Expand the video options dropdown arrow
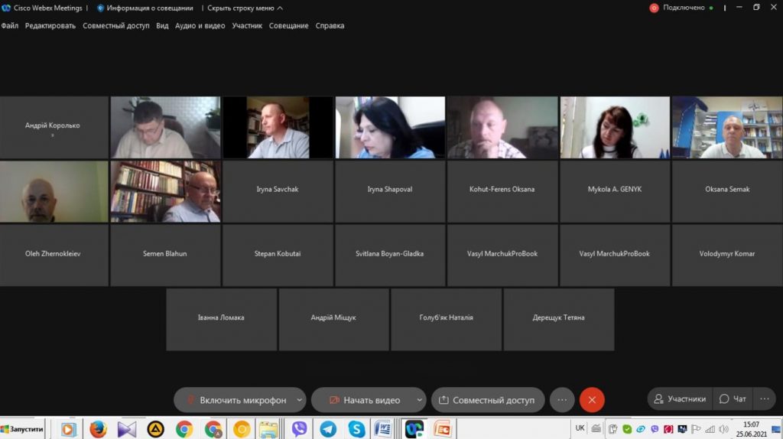Screen dimensions: 783x439 coord(419,400)
